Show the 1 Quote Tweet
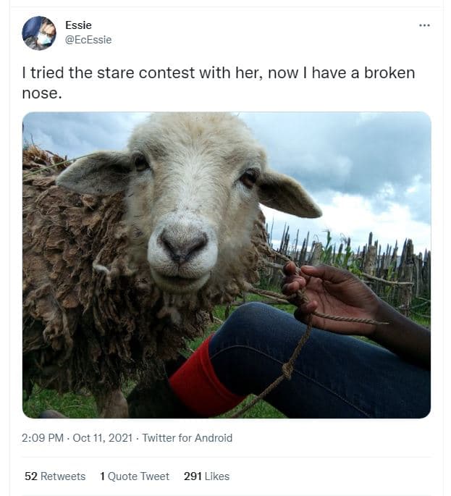 [x=135, y=476]
